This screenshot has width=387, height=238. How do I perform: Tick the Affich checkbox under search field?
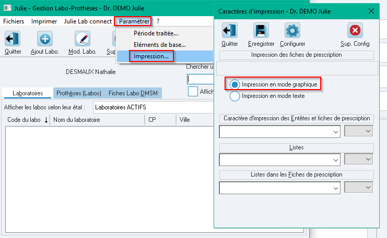click(193, 91)
